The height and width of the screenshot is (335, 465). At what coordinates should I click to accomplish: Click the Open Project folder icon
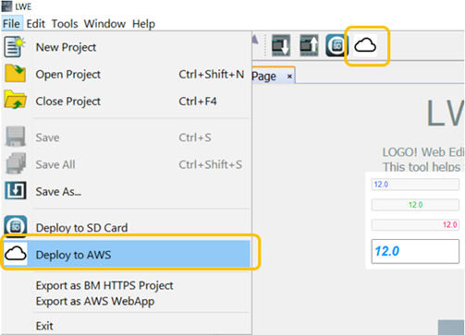tap(15, 73)
